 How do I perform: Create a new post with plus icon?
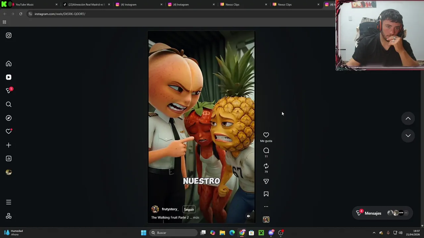[x=9, y=145]
